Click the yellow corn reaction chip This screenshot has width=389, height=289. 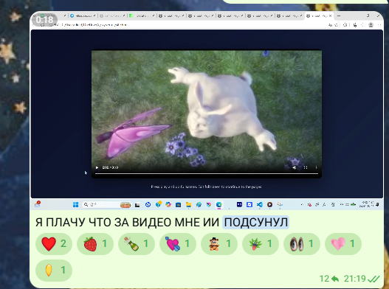[54, 271]
